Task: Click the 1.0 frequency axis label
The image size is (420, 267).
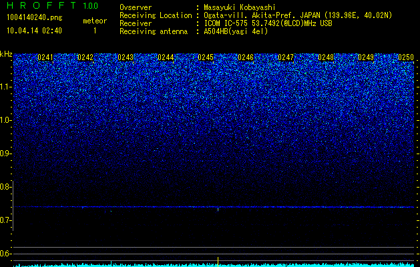Action: (x=5, y=120)
